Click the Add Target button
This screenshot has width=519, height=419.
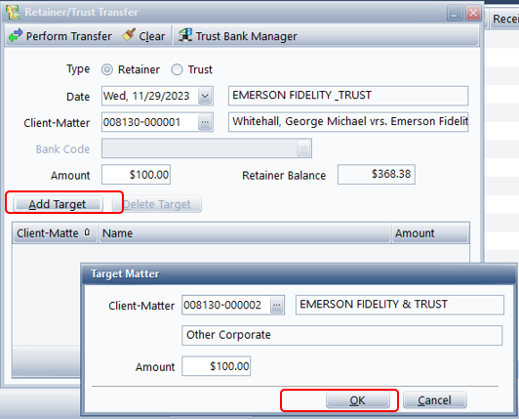tap(58, 204)
